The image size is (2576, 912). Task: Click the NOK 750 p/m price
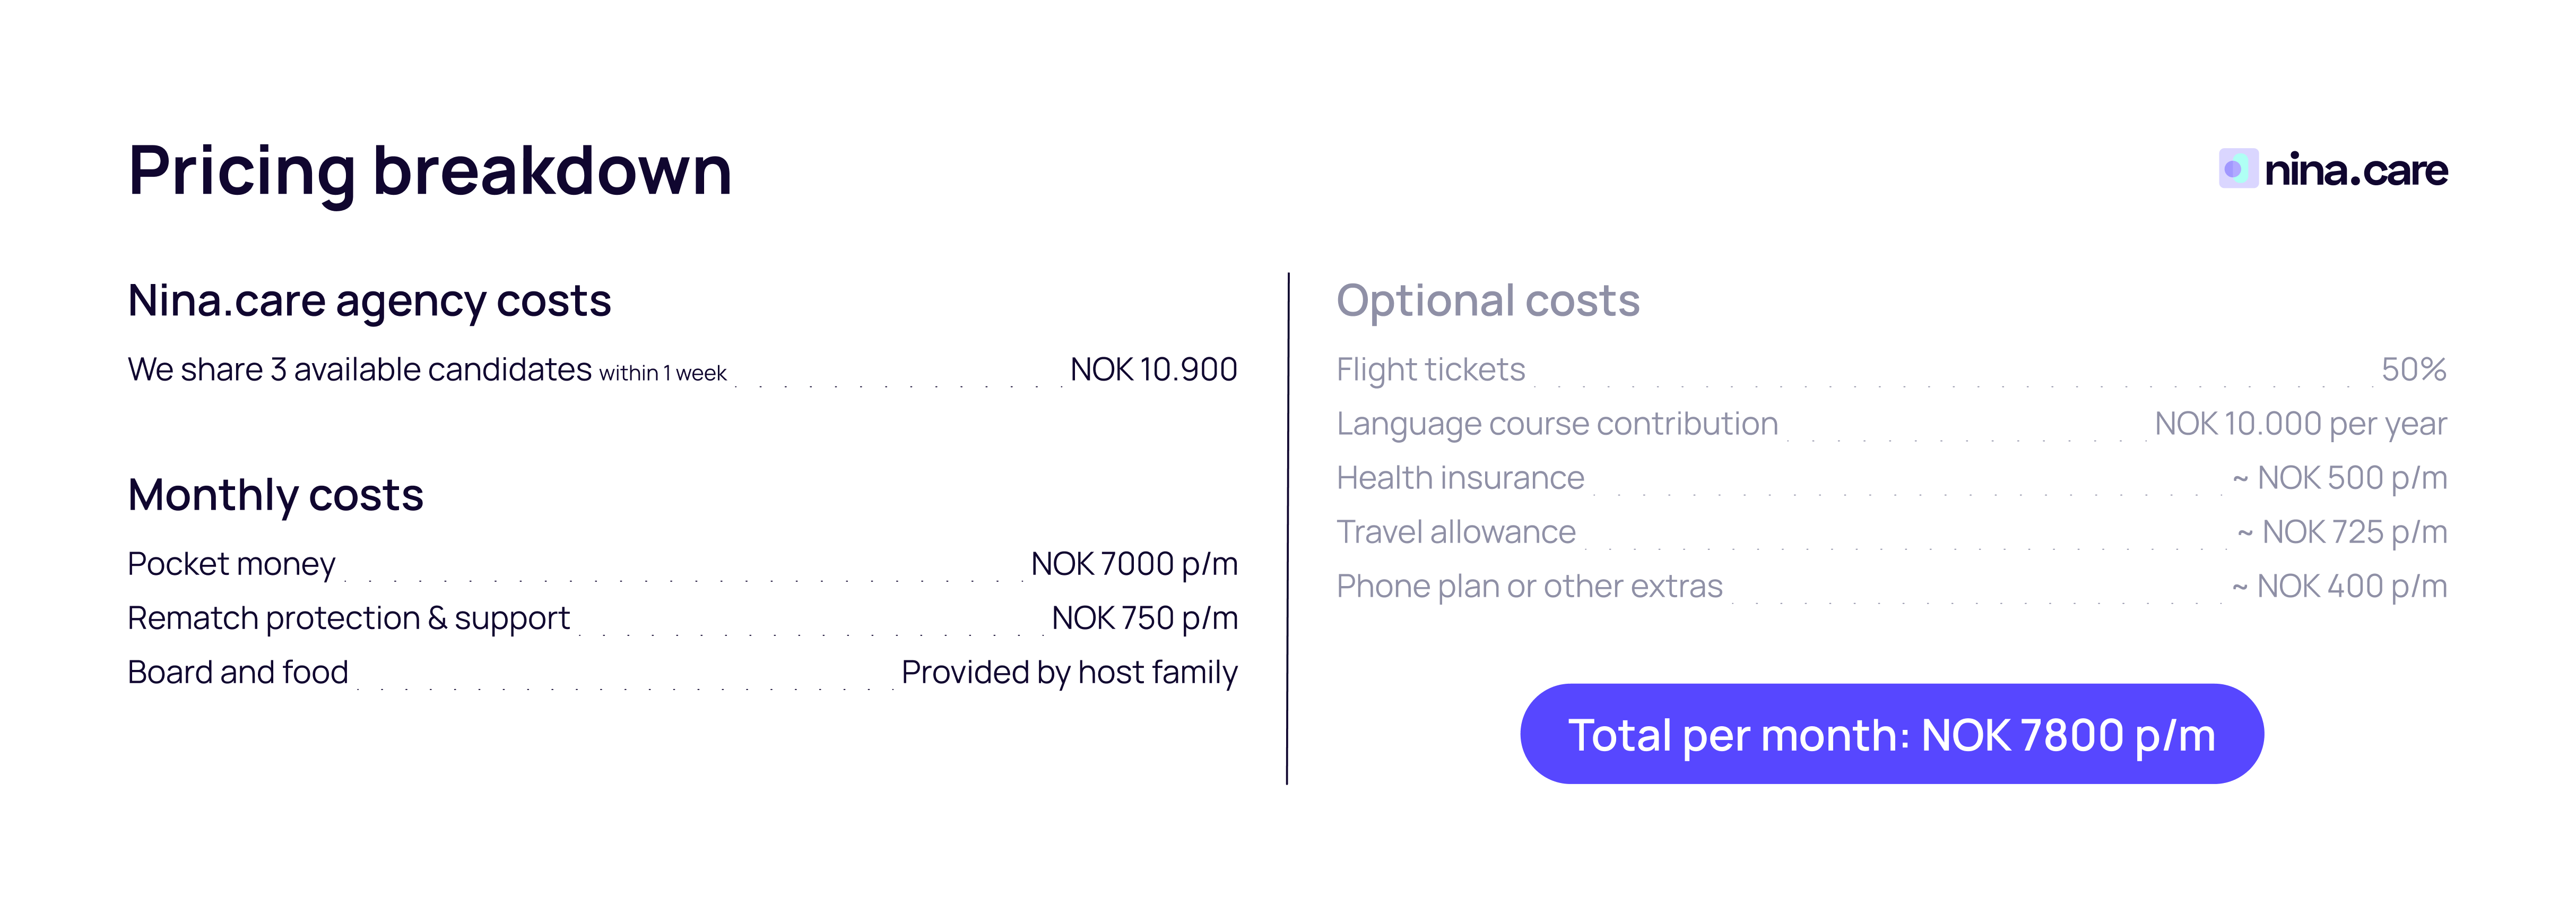[x=1144, y=618]
